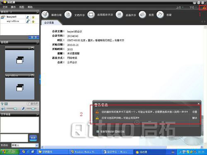
Task: Click the orange warning icon at top right
Action: point(204,7)
